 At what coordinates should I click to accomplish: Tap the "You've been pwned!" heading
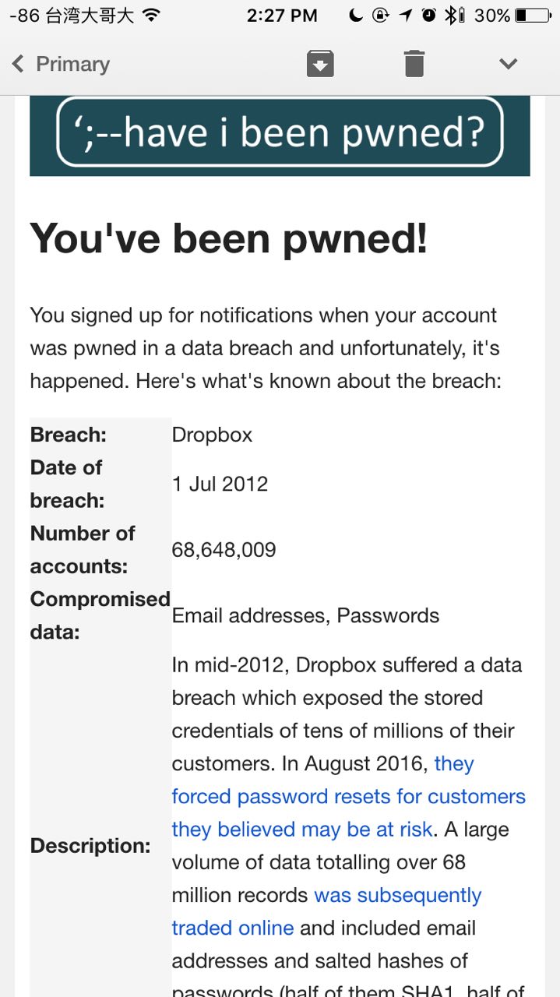pos(229,238)
